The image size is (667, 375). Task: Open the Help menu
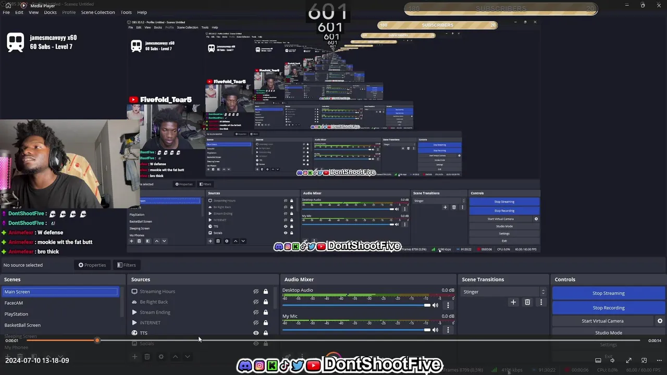[x=142, y=12]
